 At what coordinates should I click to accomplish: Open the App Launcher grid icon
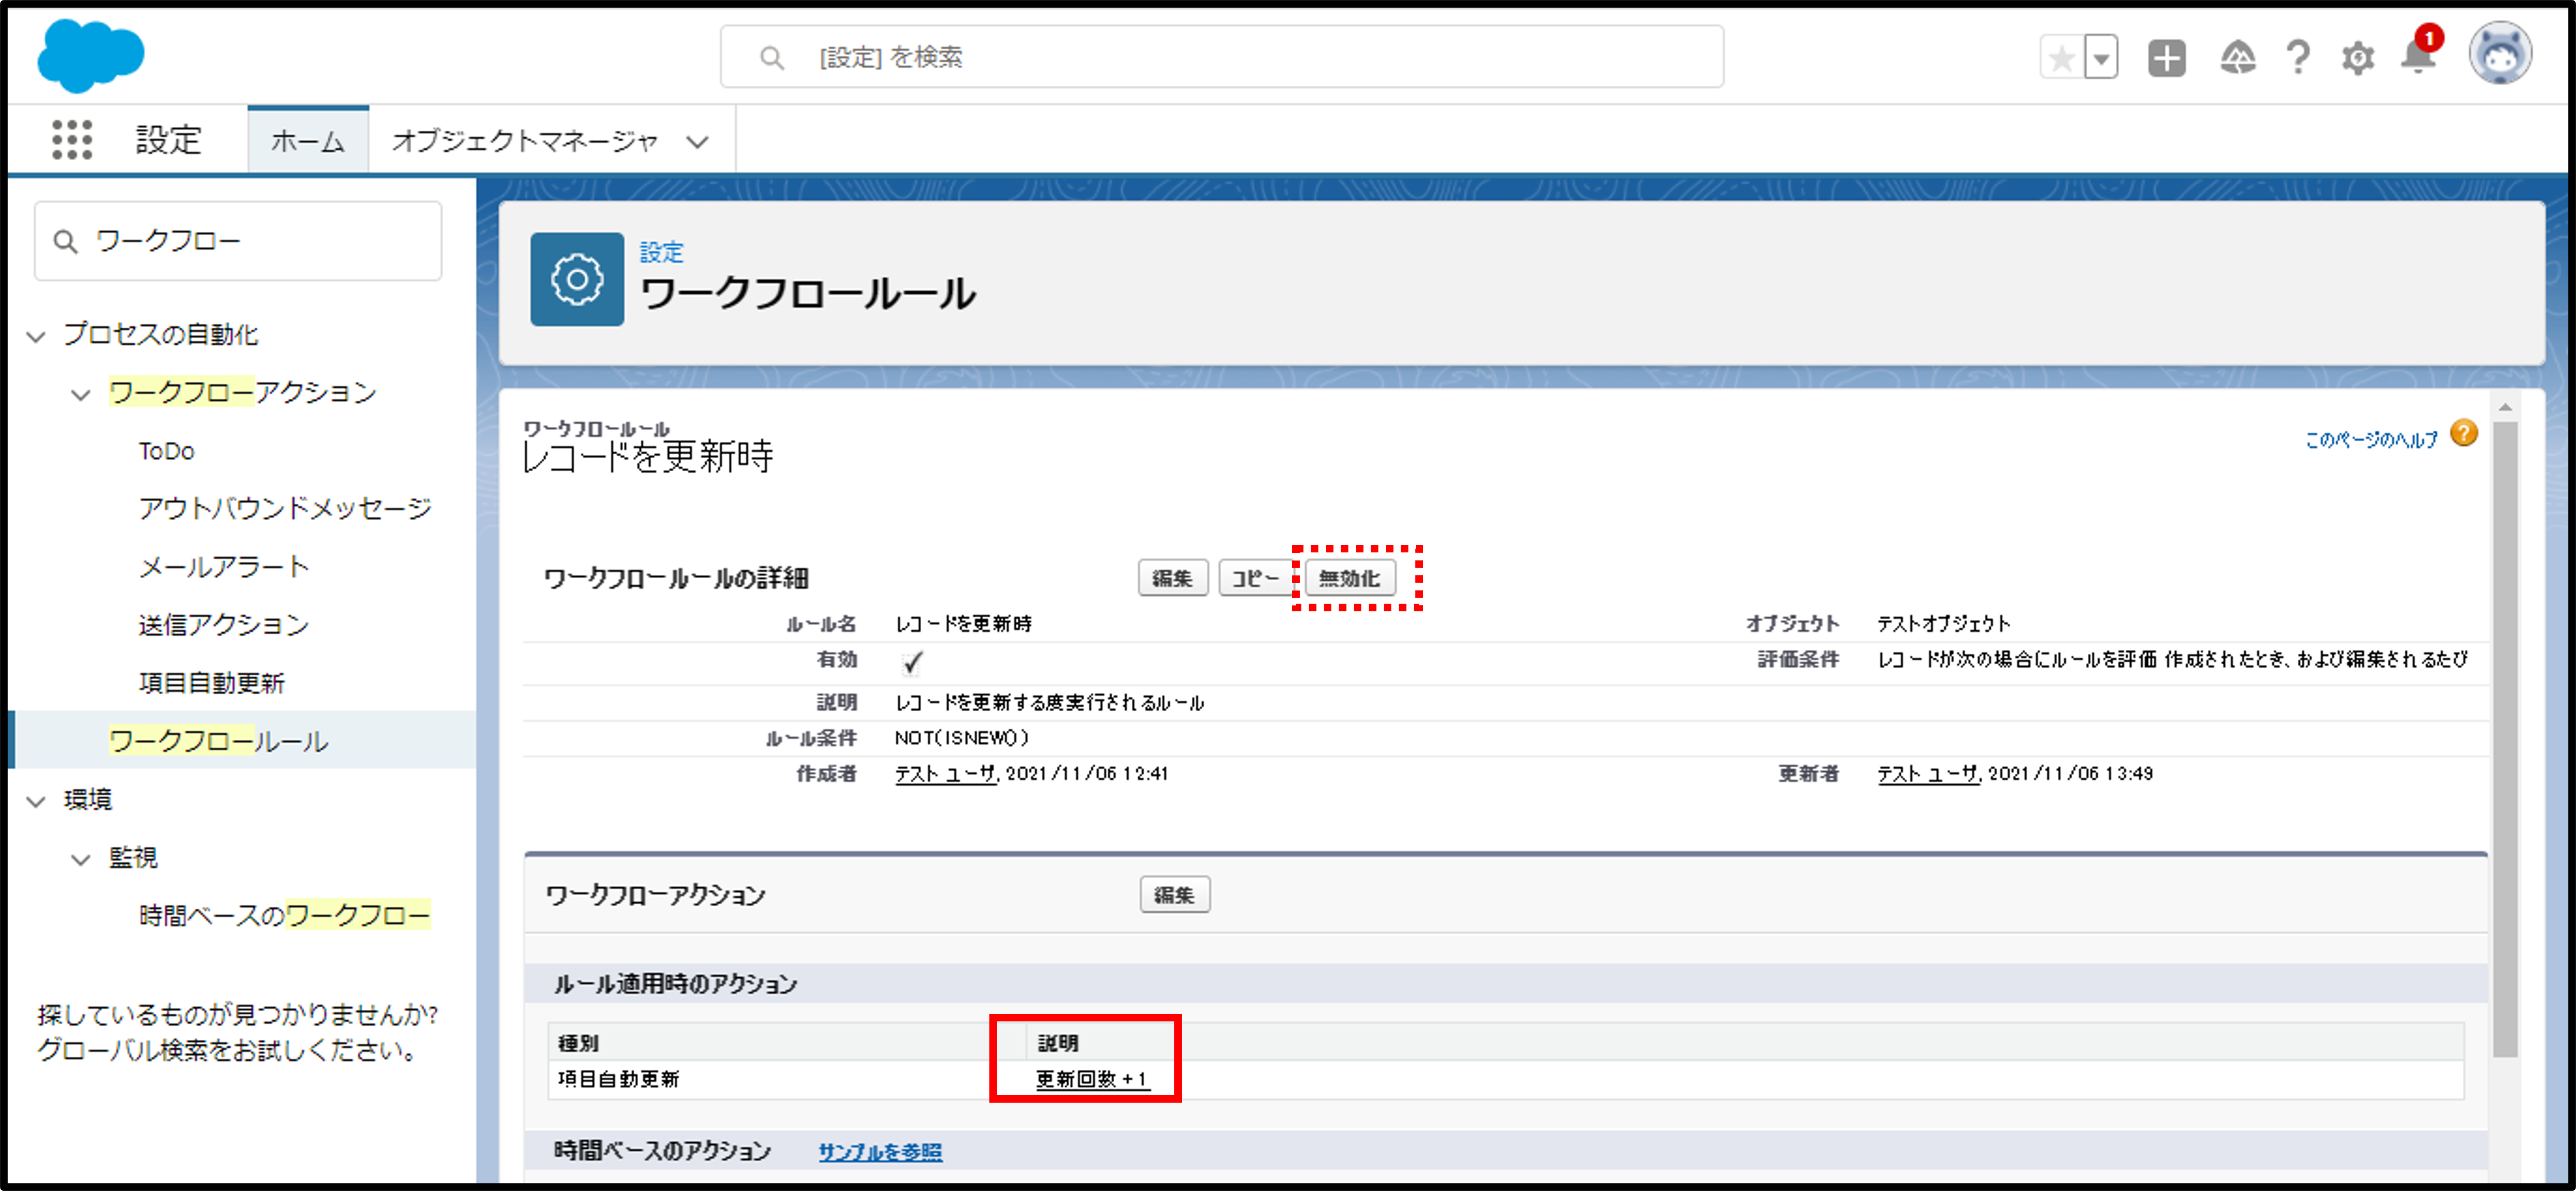[72, 140]
